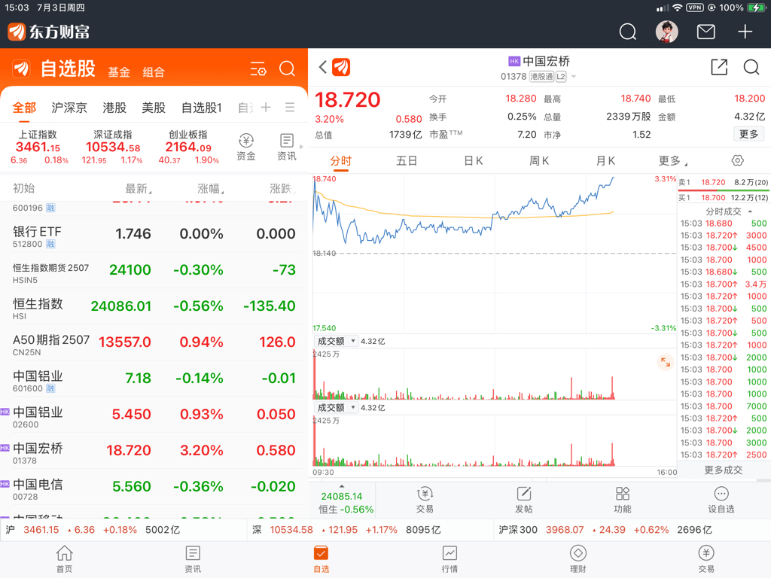
Task: Open 功能 functions grid
Action: [623, 500]
